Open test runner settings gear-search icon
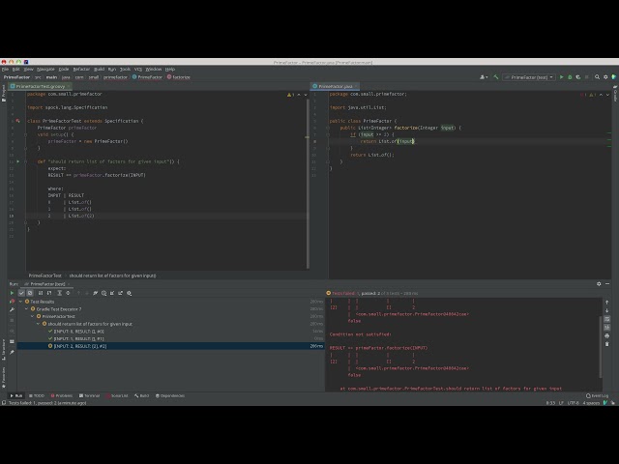This screenshot has width=619, height=464. [129, 293]
